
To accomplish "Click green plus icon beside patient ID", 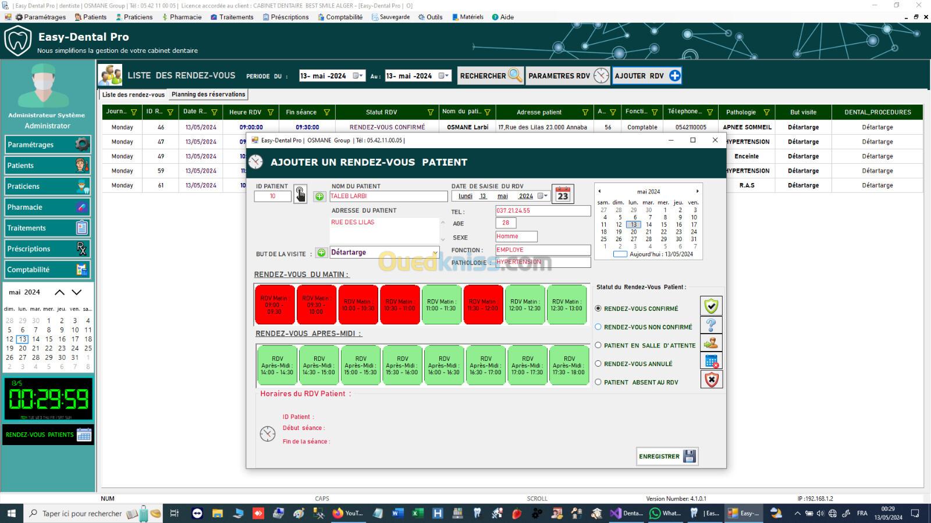I will (319, 196).
